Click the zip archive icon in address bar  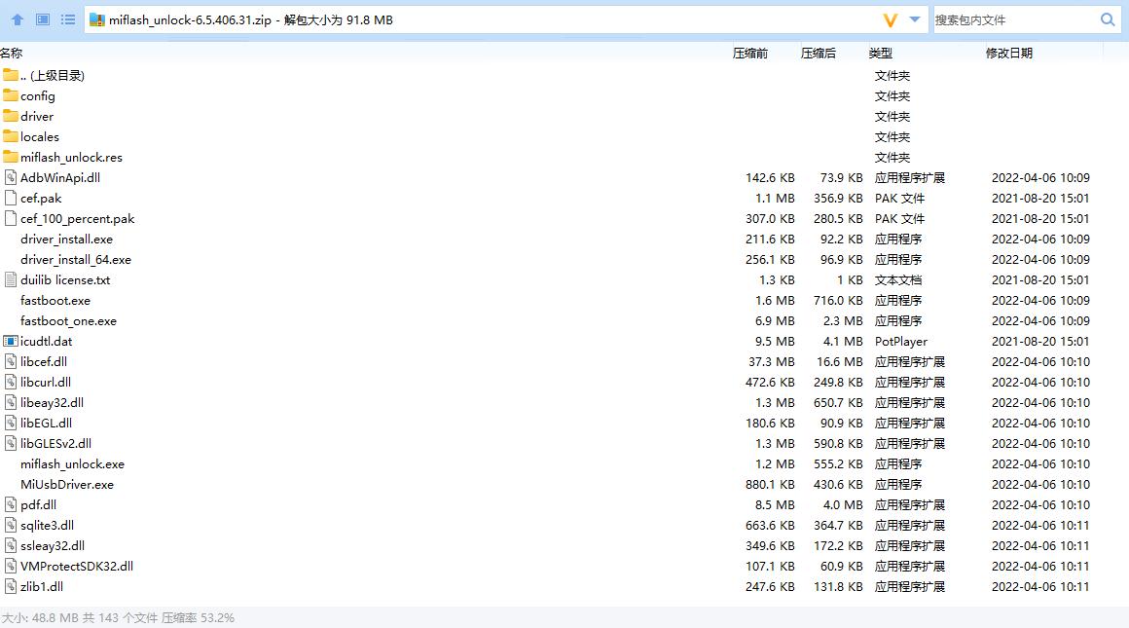(97, 19)
